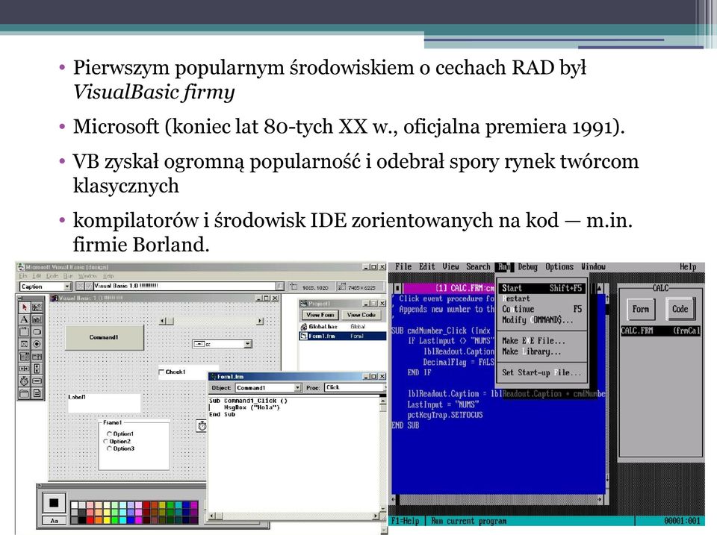This screenshot has height=535, width=717.
Task: Open Help menu in the DOS IDE
Action: click(688, 266)
